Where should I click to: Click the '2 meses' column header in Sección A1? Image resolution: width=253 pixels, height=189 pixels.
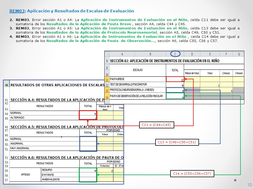(x=226, y=73)
